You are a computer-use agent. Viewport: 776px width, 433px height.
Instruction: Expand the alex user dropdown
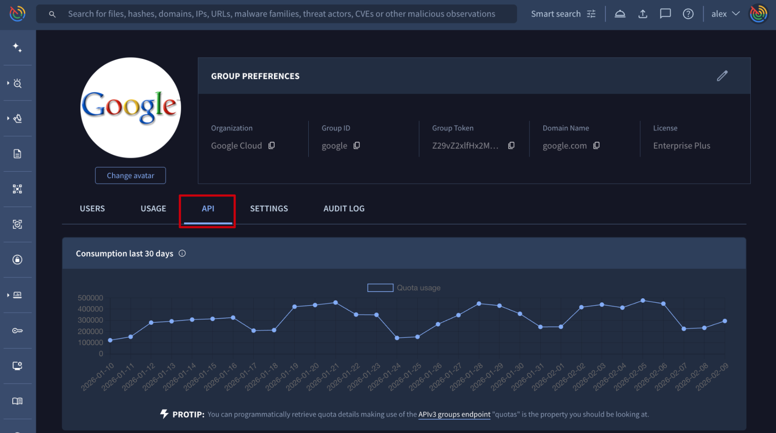[725, 14]
